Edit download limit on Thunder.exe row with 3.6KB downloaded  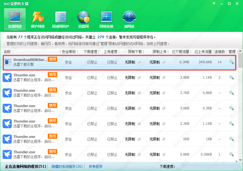point(139,108)
